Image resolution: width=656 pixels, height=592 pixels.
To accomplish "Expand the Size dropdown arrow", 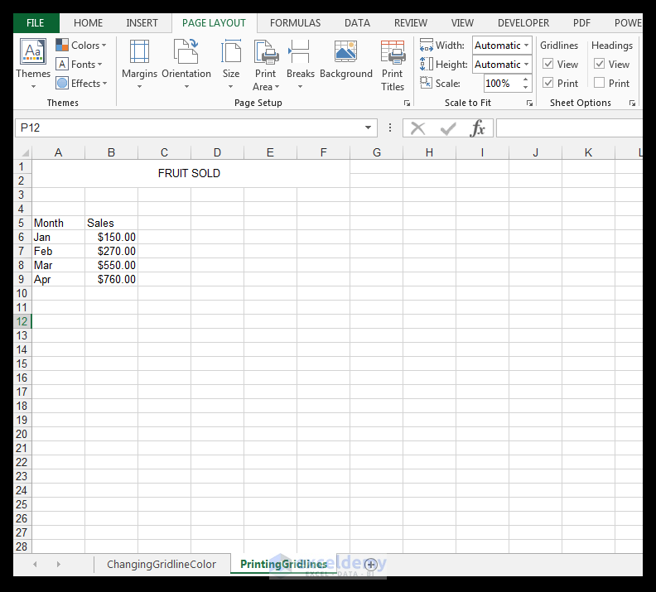I will tap(230, 87).
